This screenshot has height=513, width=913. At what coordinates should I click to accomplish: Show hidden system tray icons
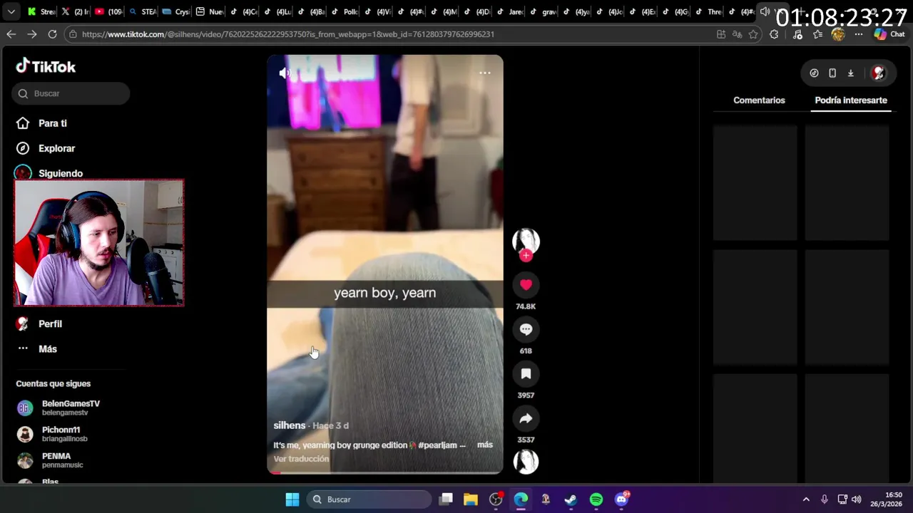pyautogui.click(x=806, y=499)
